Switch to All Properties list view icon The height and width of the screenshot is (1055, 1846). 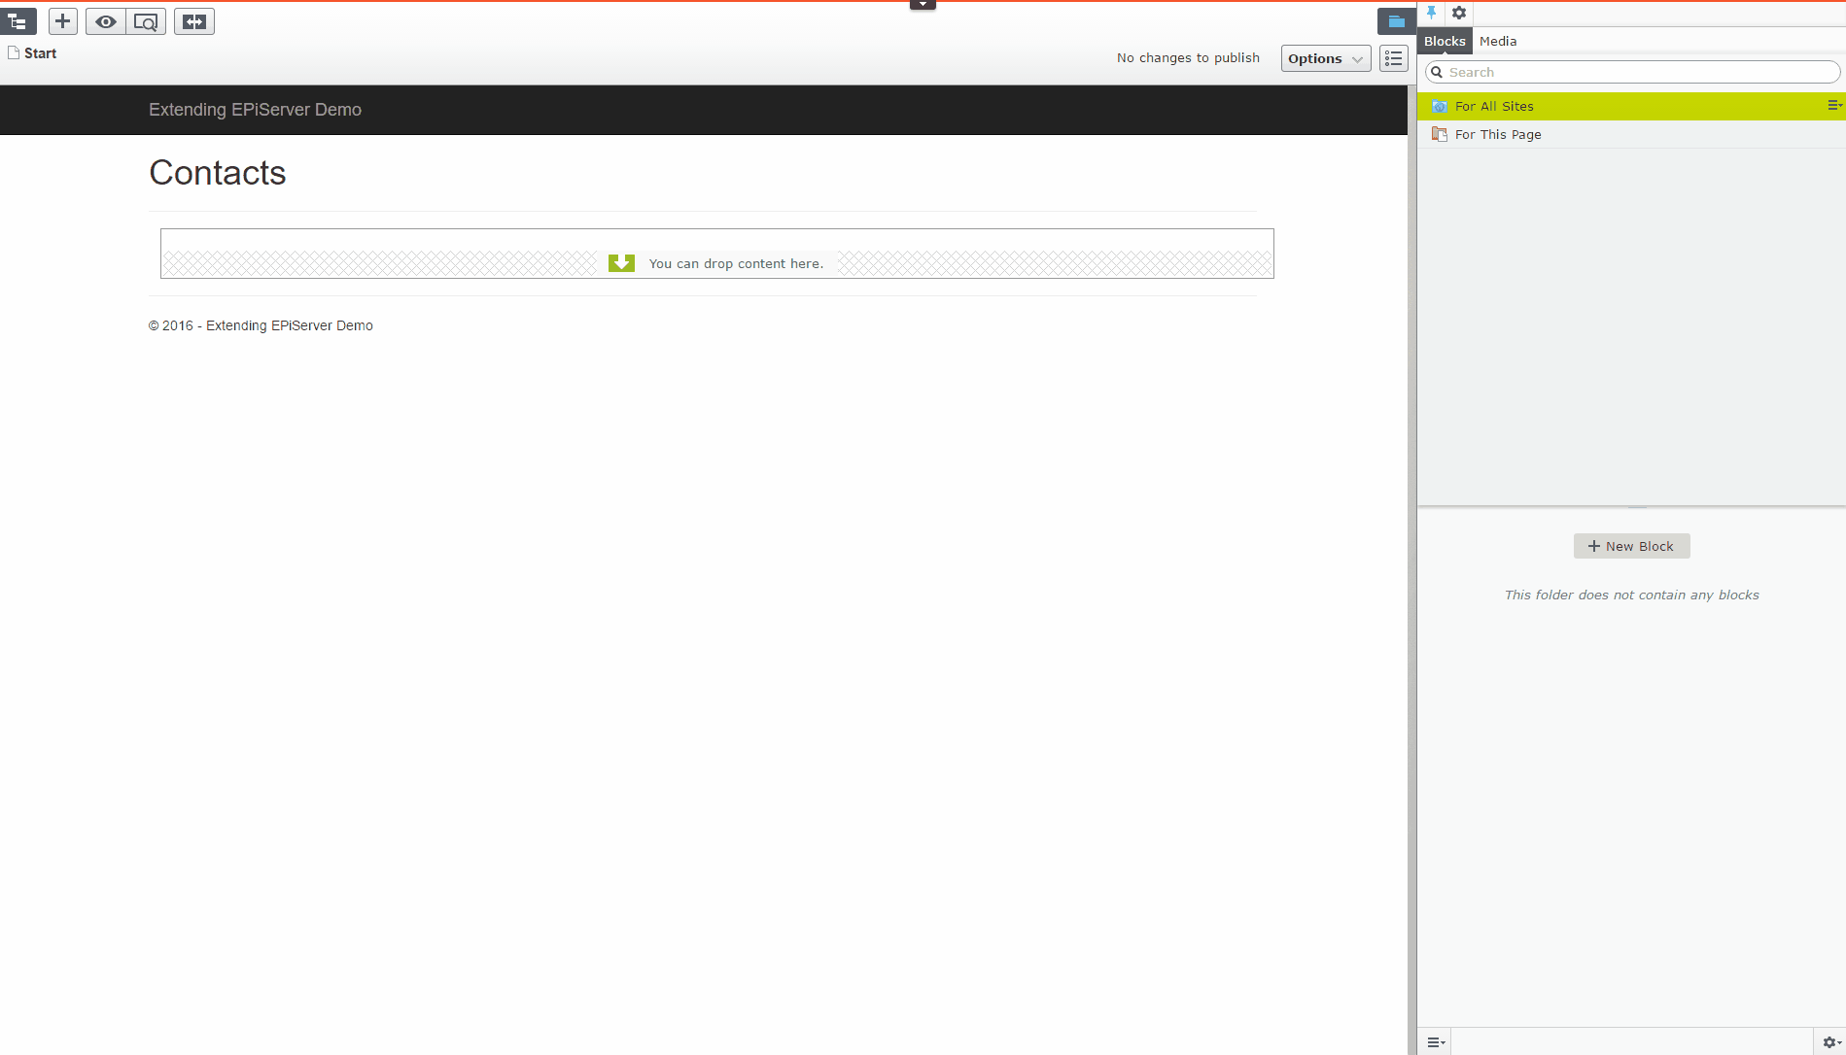(1394, 58)
